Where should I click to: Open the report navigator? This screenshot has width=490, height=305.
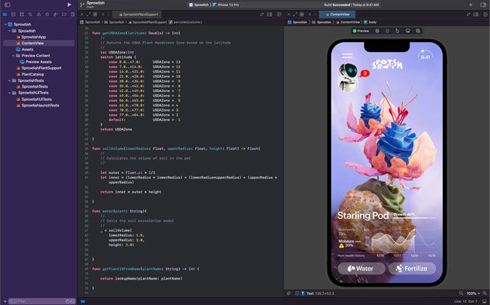coord(72,14)
